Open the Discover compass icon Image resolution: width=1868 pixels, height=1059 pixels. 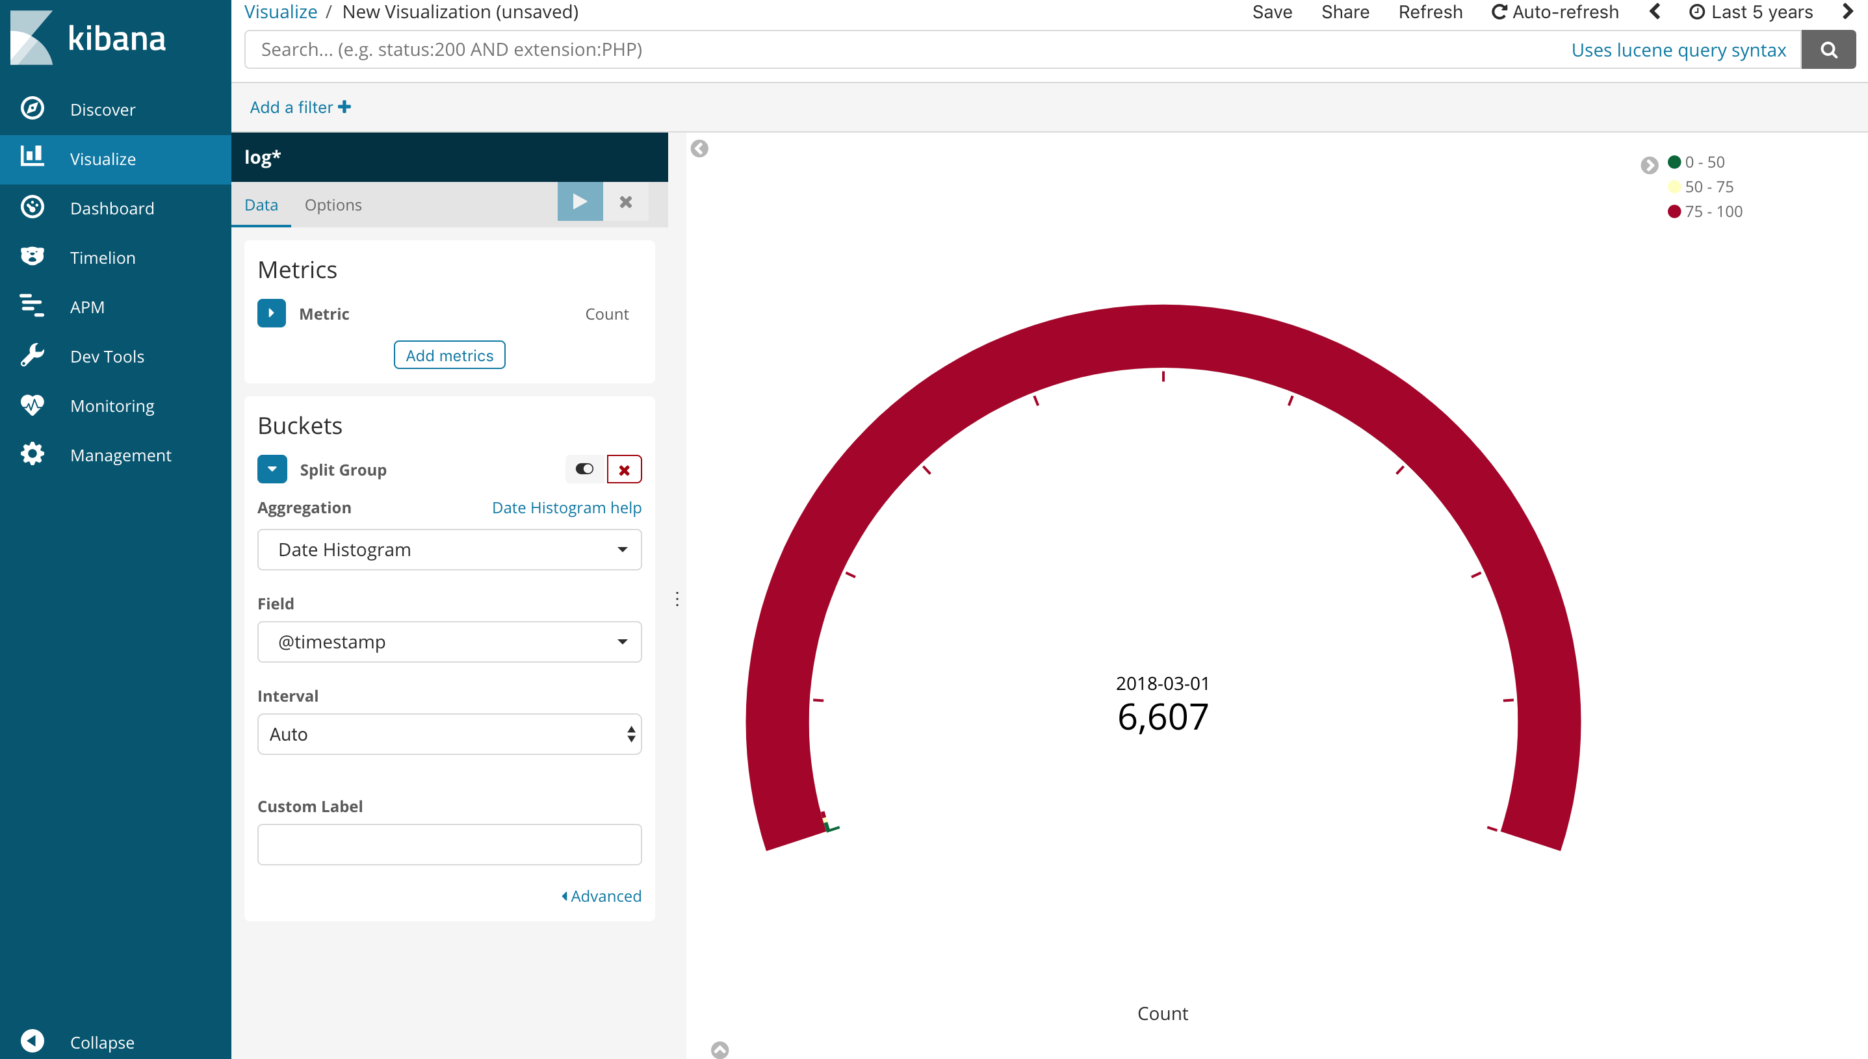[x=32, y=109]
